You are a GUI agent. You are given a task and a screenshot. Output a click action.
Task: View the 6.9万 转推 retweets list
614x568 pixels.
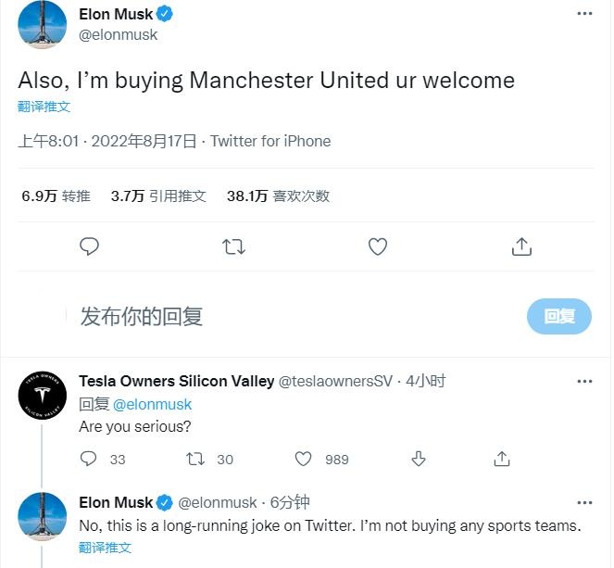coord(56,196)
